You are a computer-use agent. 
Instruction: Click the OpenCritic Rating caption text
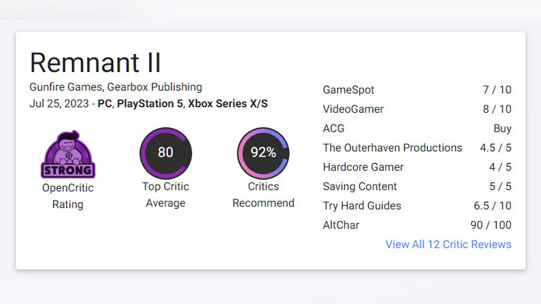(68, 196)
